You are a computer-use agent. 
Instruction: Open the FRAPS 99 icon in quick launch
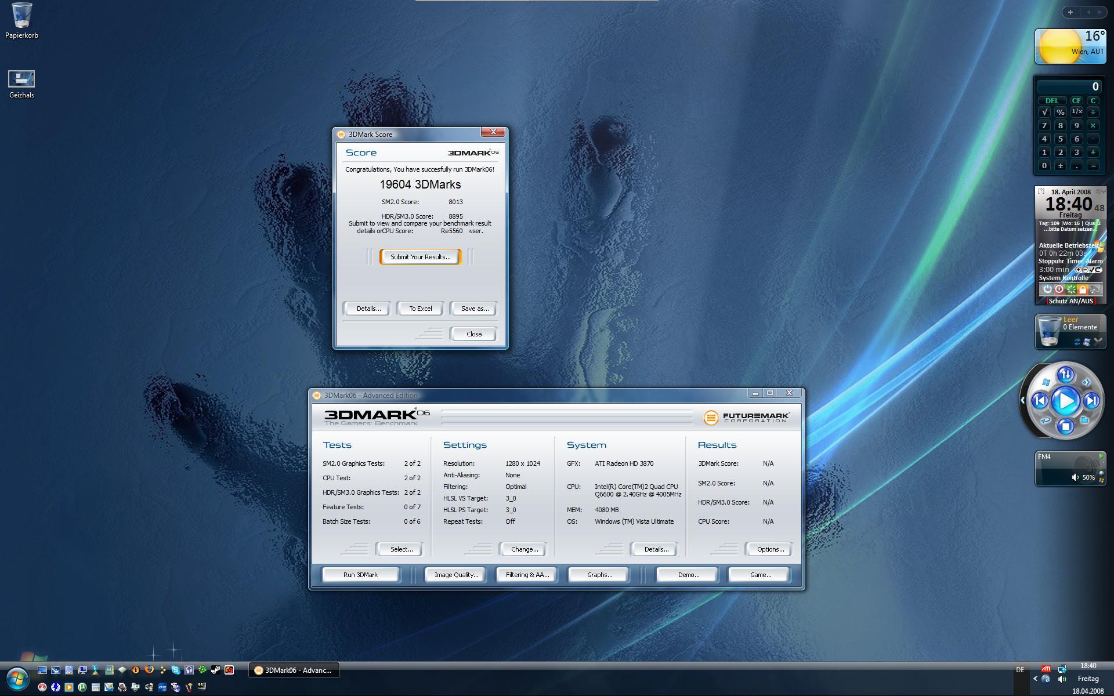click(202, 686)
